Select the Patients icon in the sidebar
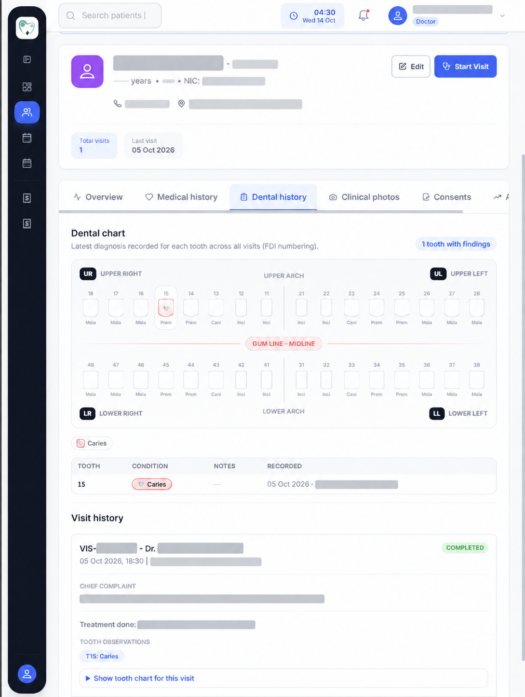This screenshot has height=697, width=525. [x=27, y=112]
